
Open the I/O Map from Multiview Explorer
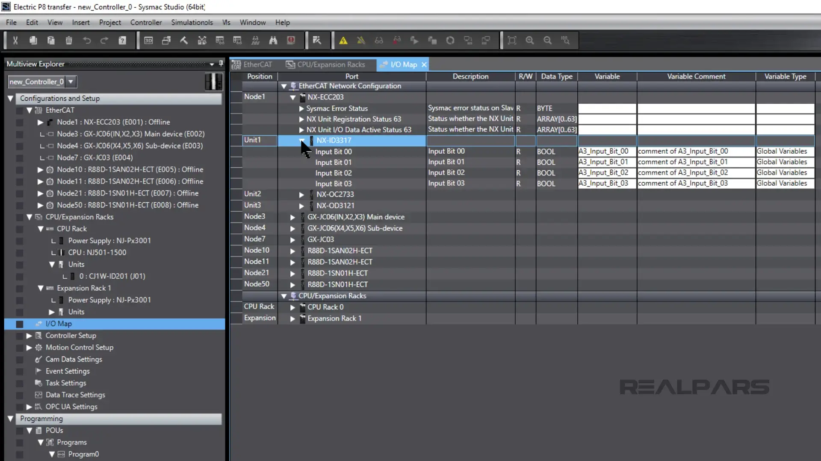click(59, 324)
